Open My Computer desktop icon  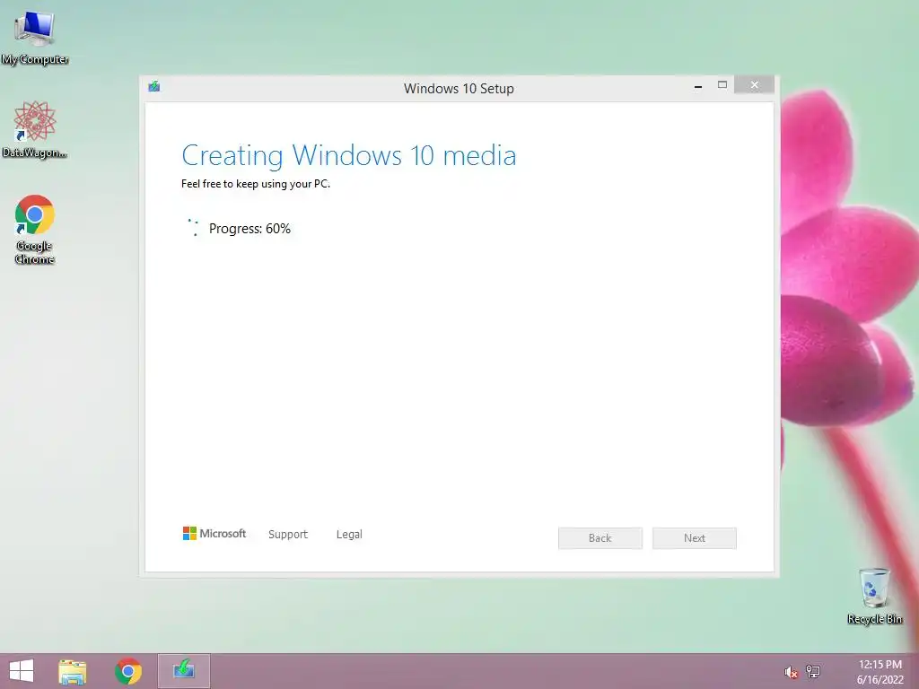coord(35,38)
